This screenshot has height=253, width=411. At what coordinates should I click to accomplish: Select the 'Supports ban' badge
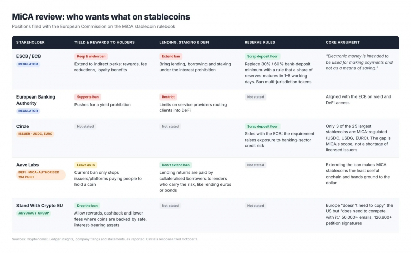coord(87,97)
